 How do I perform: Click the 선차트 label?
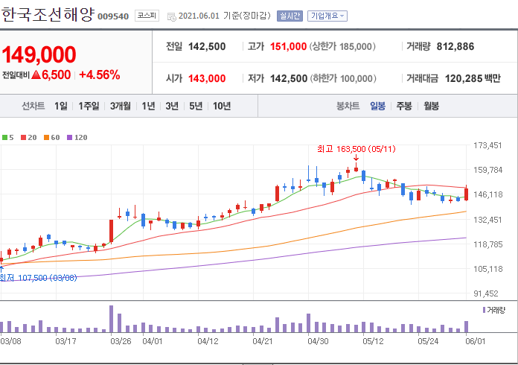click(x=33, y=106)
